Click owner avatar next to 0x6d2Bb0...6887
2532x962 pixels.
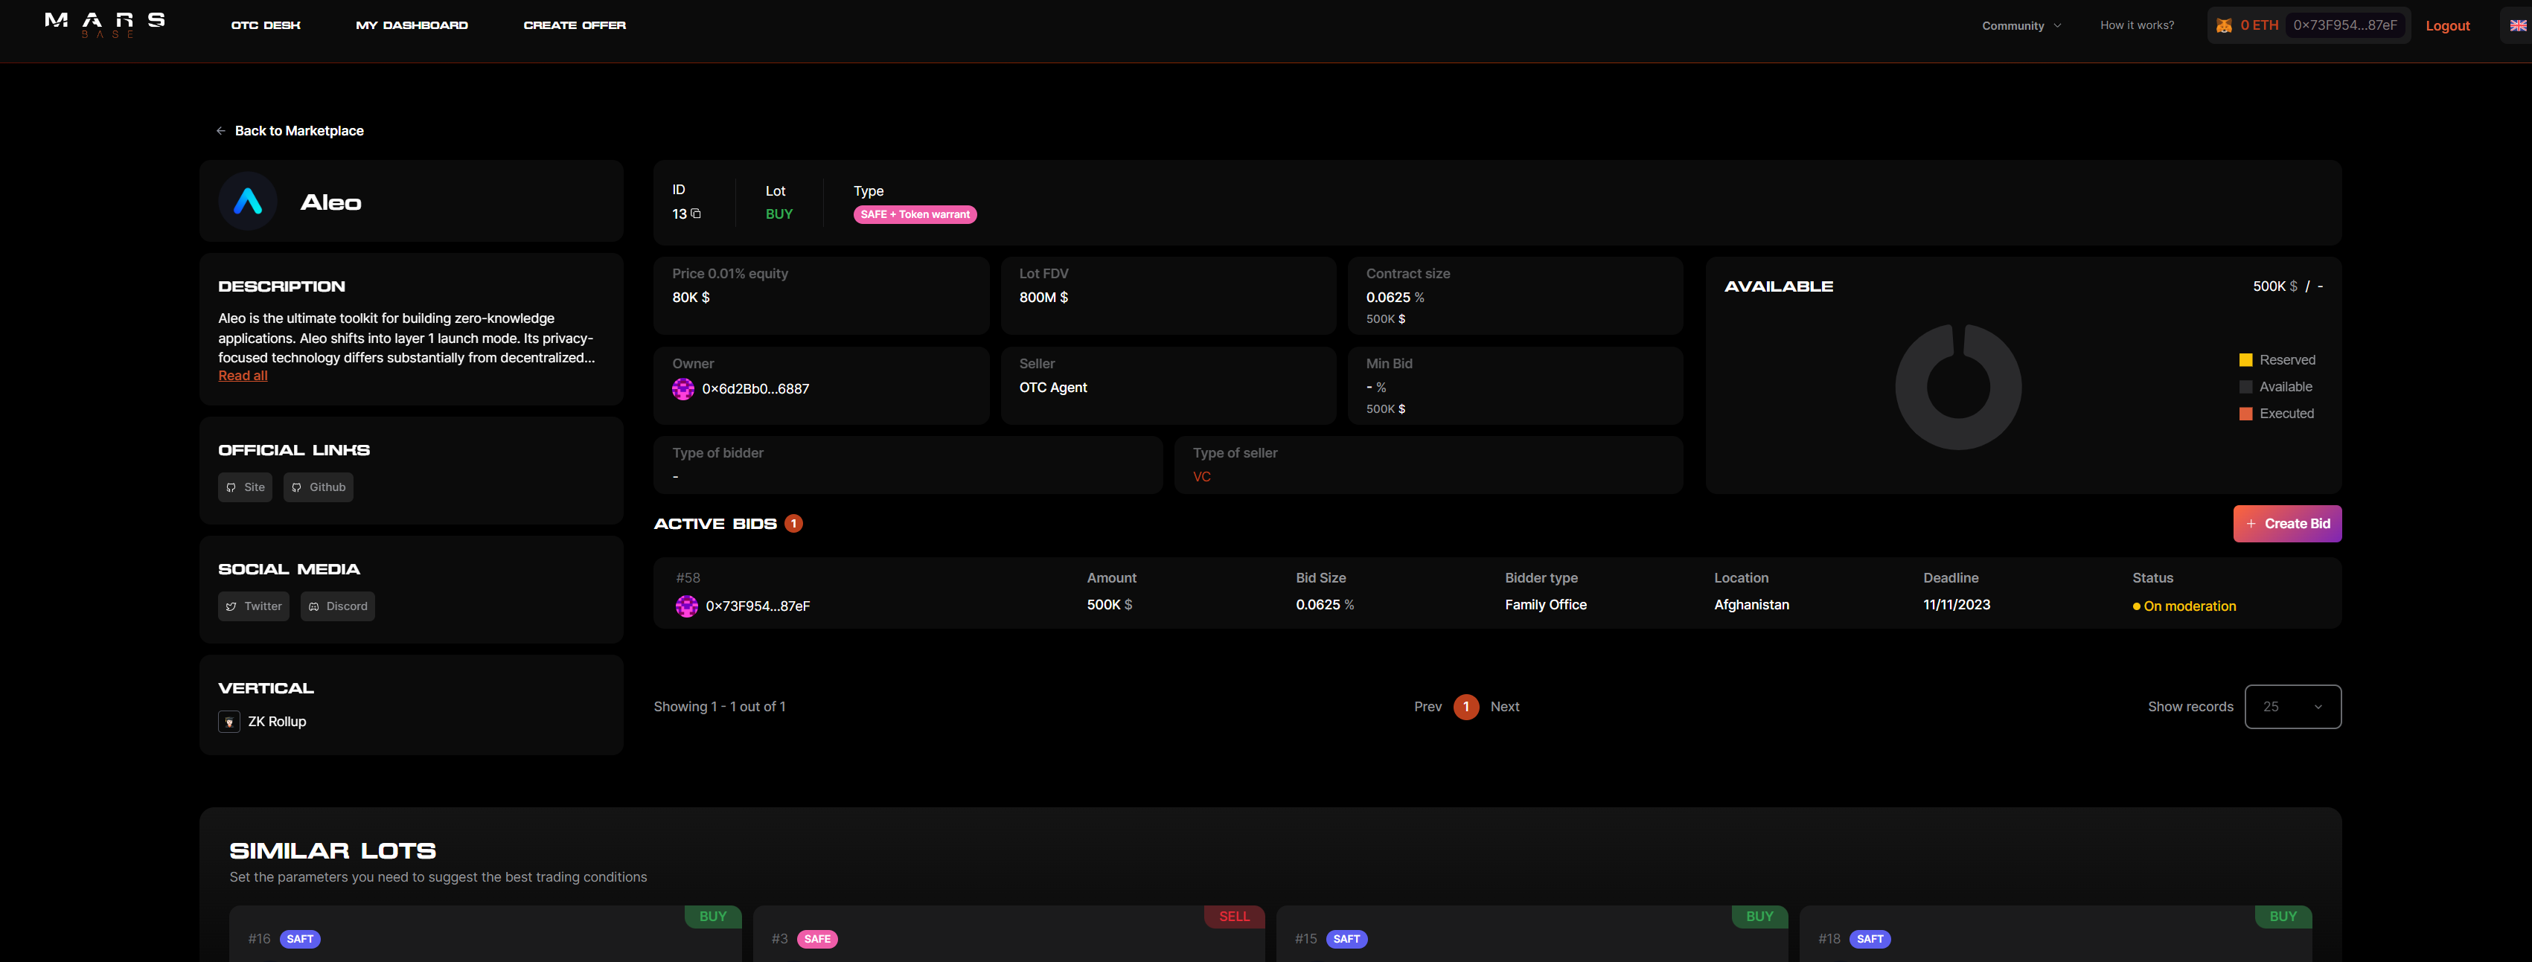point(683,389)
